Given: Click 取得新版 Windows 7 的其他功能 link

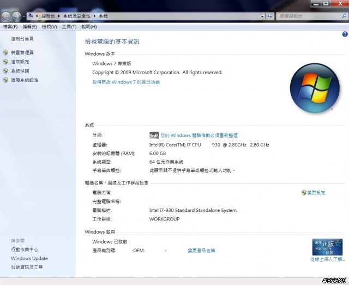Looking at the screenshot, I should click(x=126, y=82).
